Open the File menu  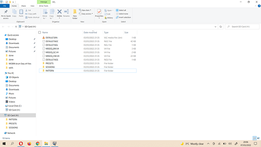coord(5,6)
